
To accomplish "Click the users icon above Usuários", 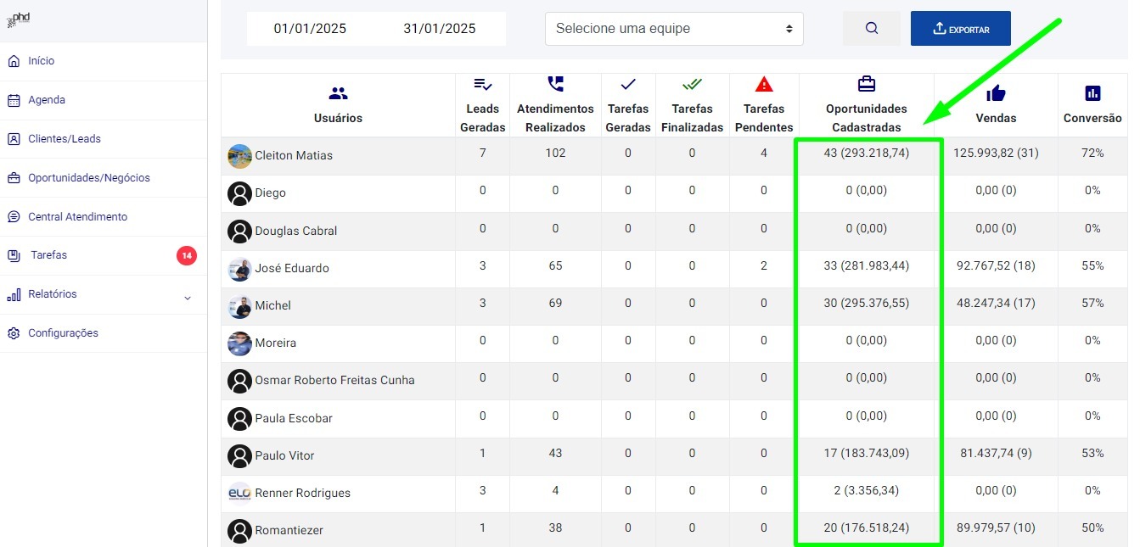I will (x=338, y=93).
